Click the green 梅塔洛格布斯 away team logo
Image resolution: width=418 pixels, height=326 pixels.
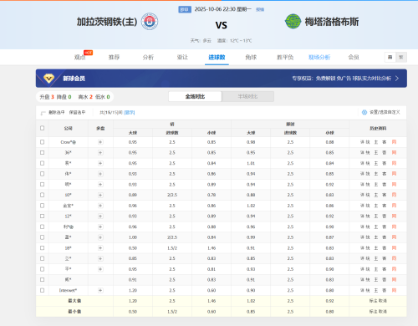[293, 22]
